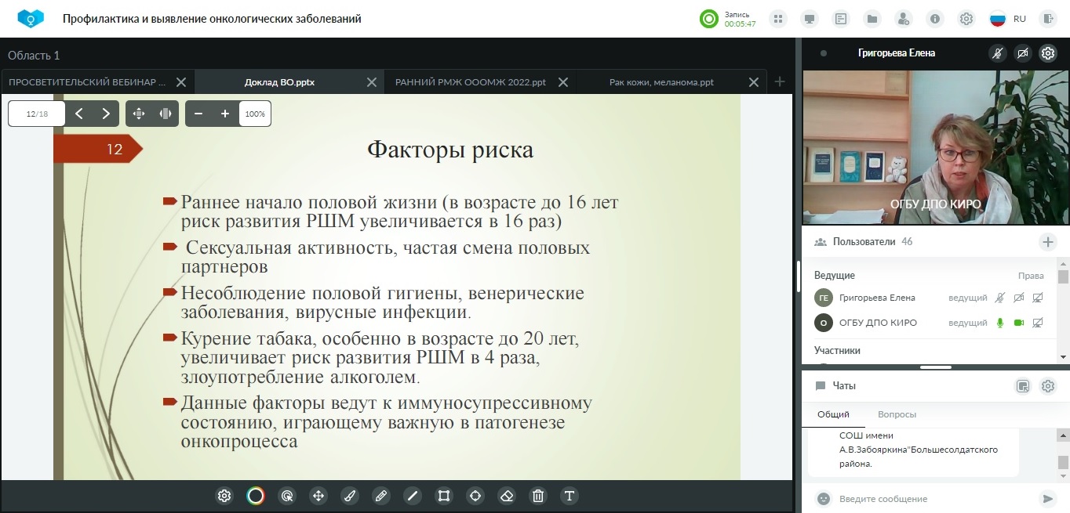Open the emoji picker in chat

pyautogui.click(x=823, y=499)
